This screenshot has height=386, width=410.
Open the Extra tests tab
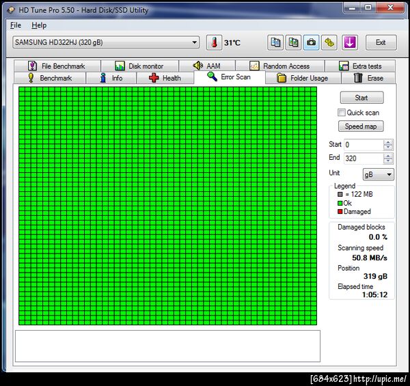[360, 66]
